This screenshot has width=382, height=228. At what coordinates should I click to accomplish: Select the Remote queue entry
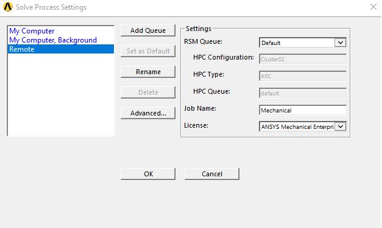point(61,49)
